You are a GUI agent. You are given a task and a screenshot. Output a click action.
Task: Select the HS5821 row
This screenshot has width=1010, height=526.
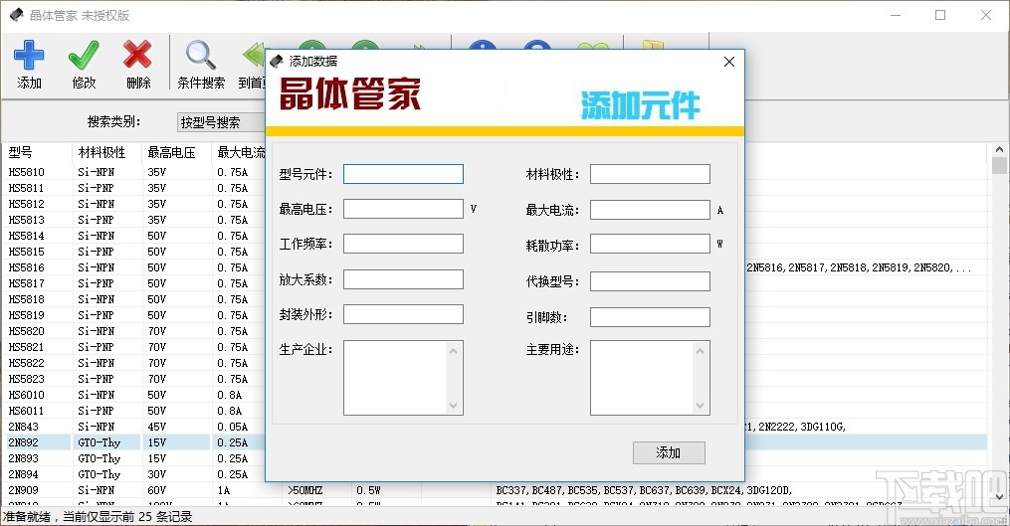tap(133, 347)
